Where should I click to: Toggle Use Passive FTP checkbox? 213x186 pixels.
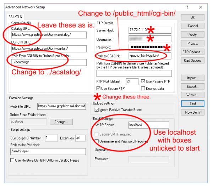[x=143, y=81]
